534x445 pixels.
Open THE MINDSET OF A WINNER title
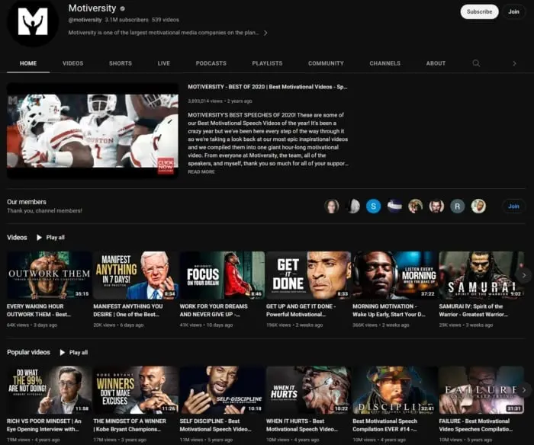130,425
